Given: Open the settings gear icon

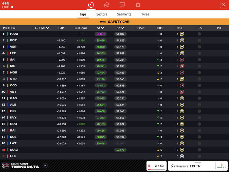Looking at the screenshot, I should [x=138, y=5].
